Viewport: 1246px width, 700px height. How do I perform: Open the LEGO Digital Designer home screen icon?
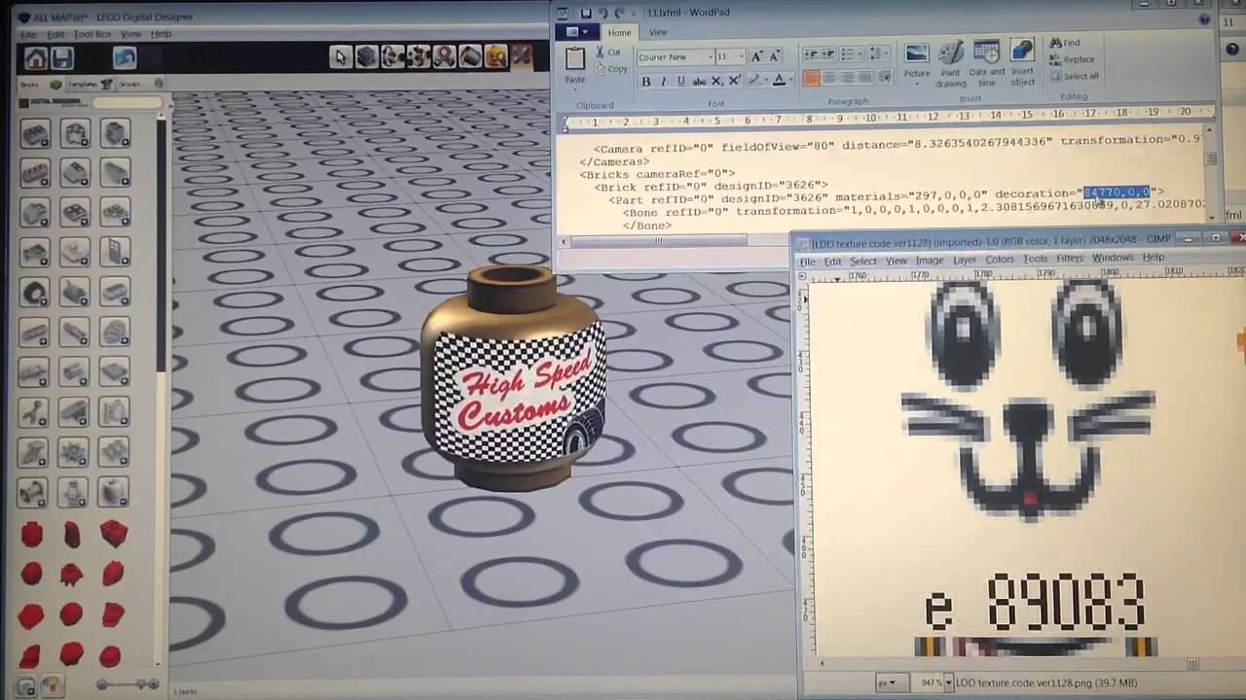tap(35, 59)
